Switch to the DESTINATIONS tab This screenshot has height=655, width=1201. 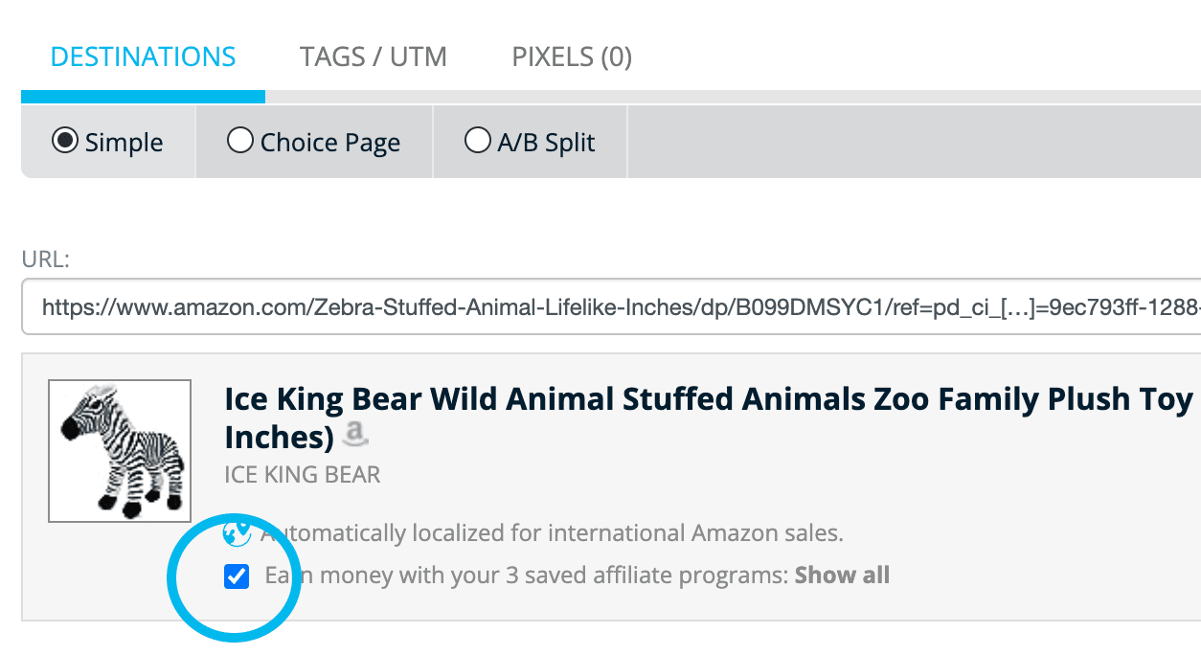pos(143,57)
